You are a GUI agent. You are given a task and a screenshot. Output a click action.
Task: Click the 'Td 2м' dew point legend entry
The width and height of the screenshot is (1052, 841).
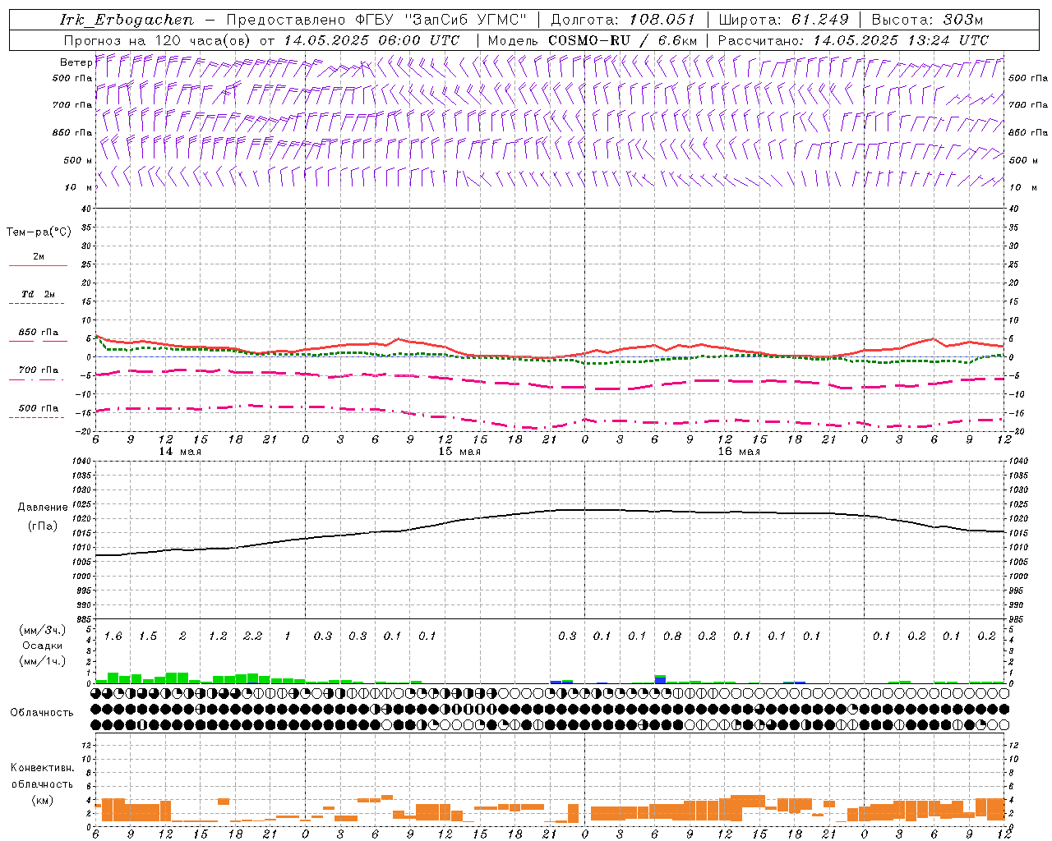[38, 294]
